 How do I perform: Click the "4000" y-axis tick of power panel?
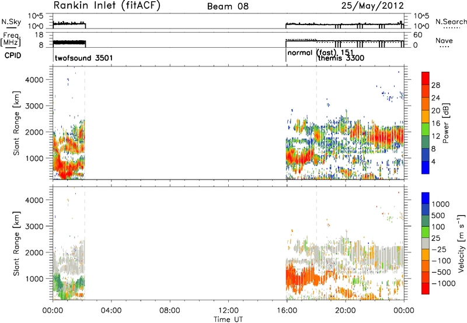click(34, 80)
